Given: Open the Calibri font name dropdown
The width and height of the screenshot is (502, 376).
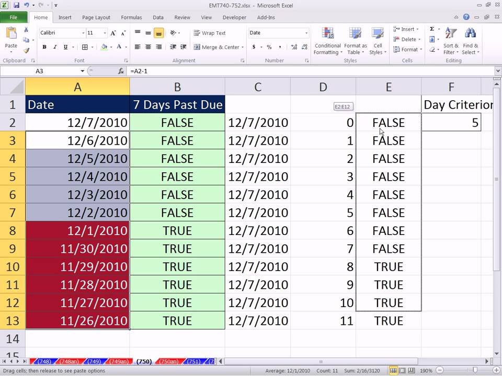Looking at the screenshot, I should 83,33.
